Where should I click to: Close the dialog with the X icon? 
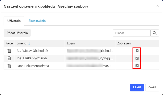(158, 6)
